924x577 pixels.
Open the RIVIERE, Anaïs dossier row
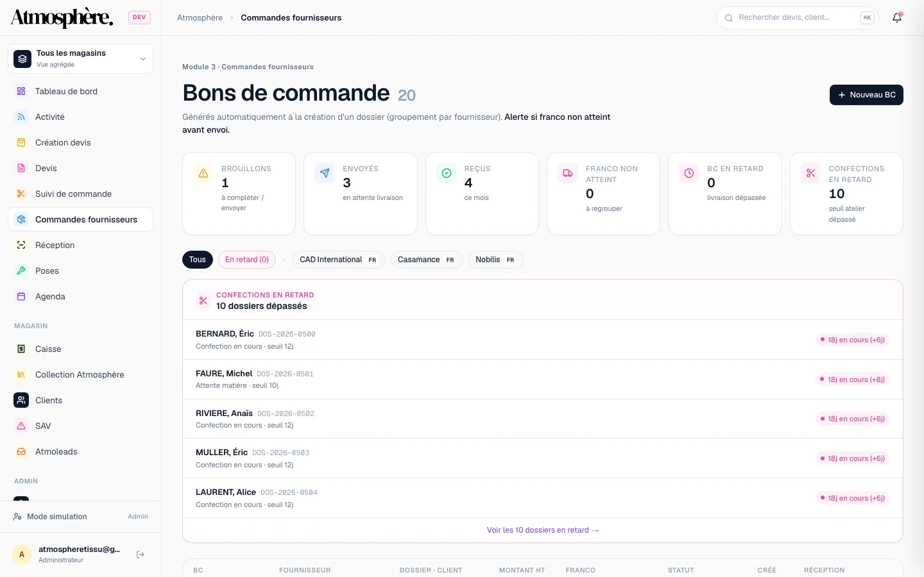coord(543,419)
